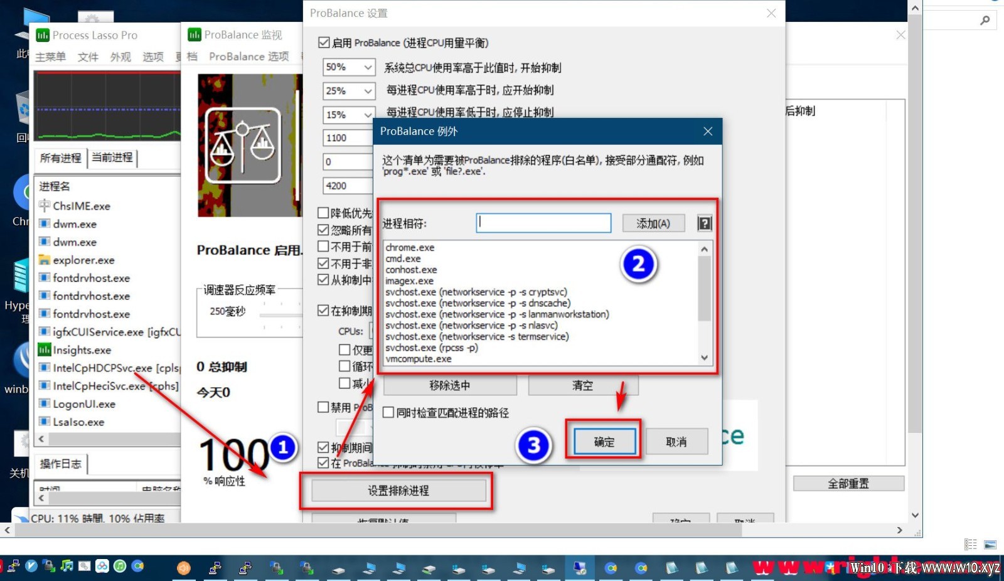Select the green Insights.exe icon in process list
The image size is (1004, 581).
[x=45, y=349]
